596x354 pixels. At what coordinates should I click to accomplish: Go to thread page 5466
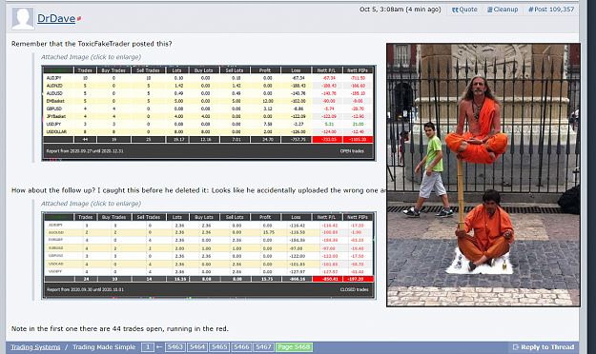click(x=241, y=347)
